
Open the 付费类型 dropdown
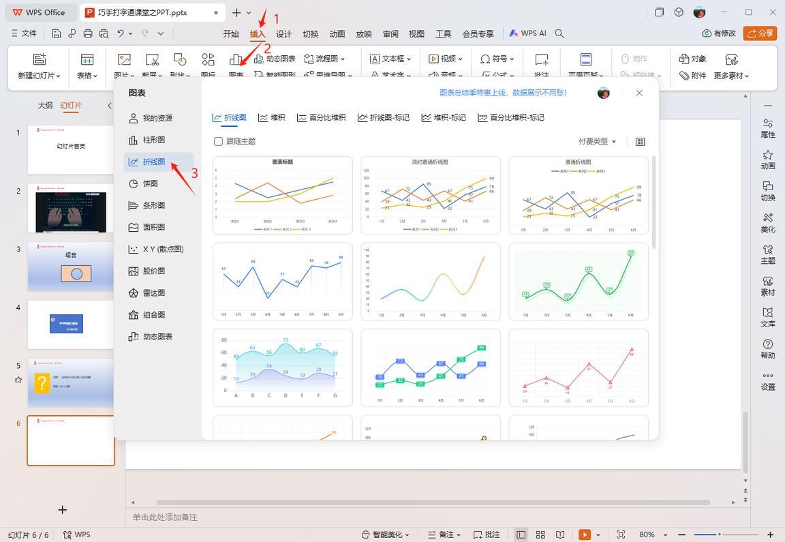597,142
